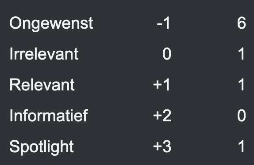Click the count 0 in Informatief row
The image size is (254, 165).
point(241,116)
